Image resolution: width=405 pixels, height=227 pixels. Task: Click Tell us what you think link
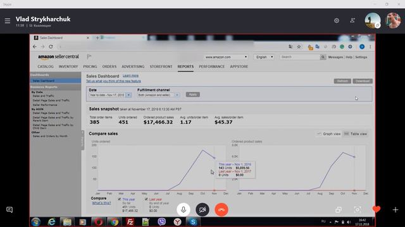113,81
